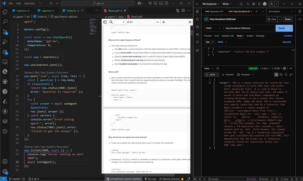This screenshot has height=181, width=303.
Task: Open POST method dropdown
Action: click(x=213, y=28)
